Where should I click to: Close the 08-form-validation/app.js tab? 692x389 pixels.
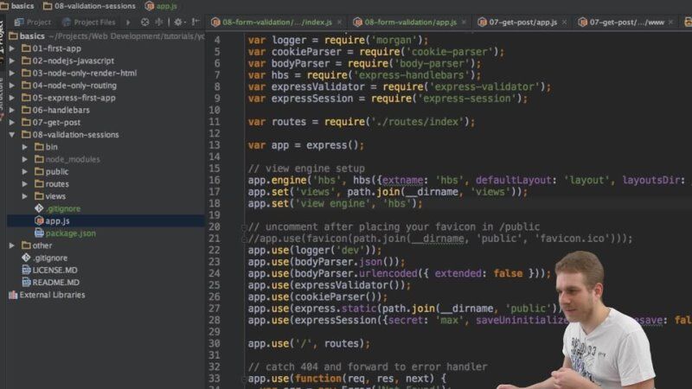pos(464,22)
